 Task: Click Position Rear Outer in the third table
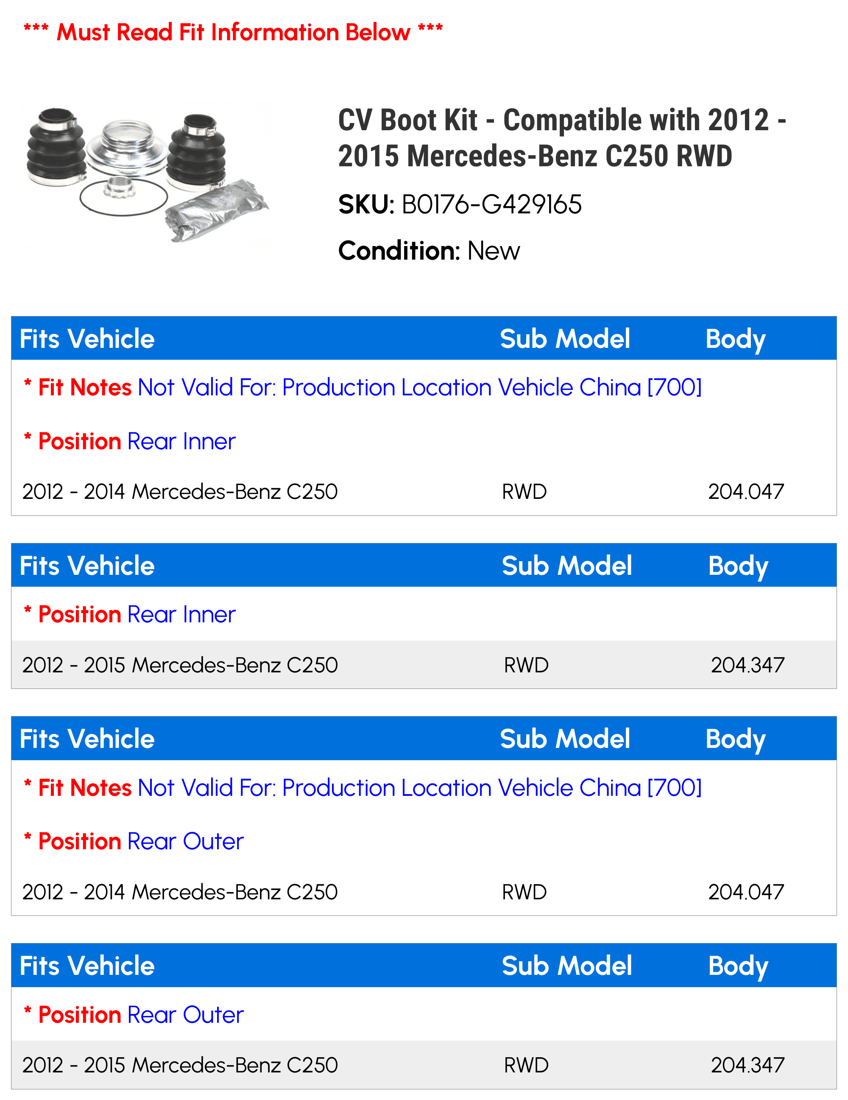coord(134,842)
